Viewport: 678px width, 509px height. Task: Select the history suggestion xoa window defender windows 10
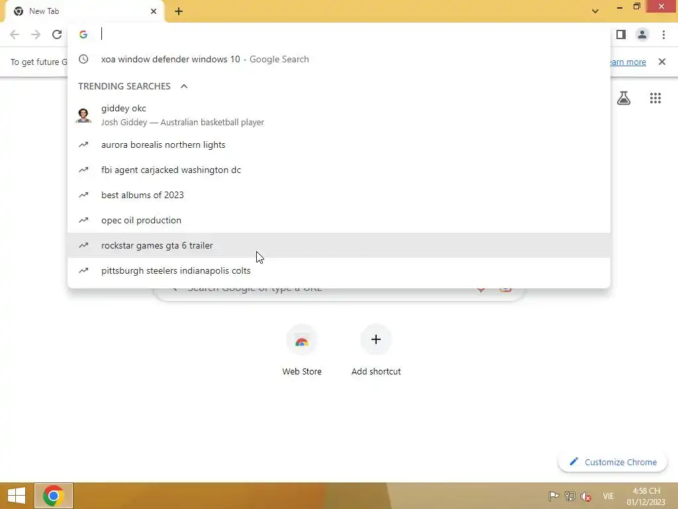point(339,59)
